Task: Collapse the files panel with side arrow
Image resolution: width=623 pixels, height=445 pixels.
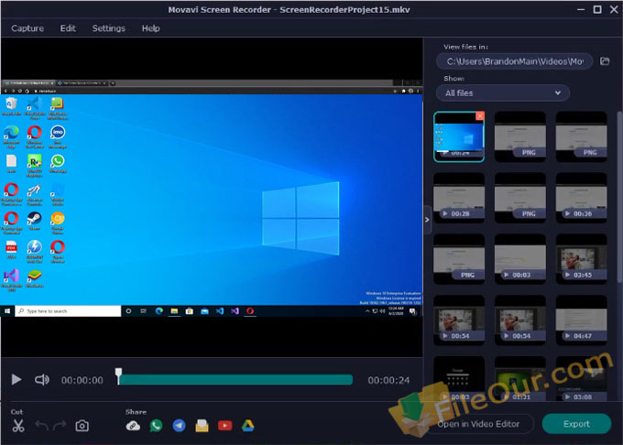Action: click(x=427, y=220)
